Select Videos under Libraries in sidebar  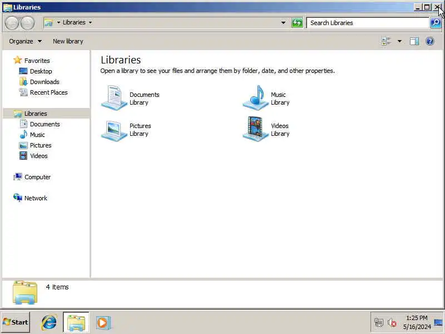point(38,156)
